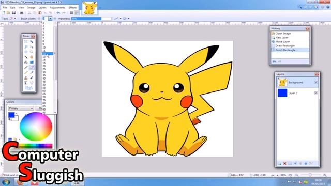The width and height of the screenshot is (331, 186).
Task: Click the Paste icon in toolbar
Action: [40, 13]
